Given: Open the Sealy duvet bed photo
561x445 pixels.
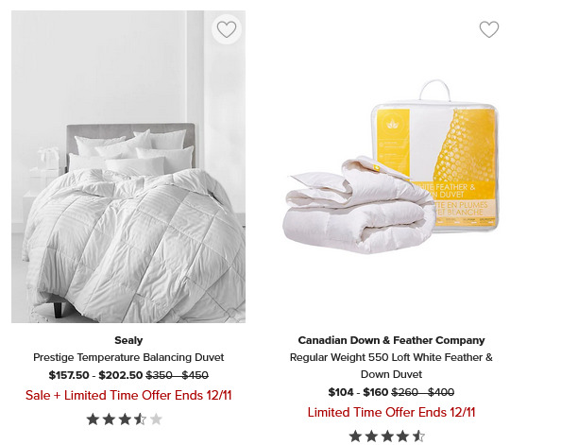Looking at the screenshot, I should (128, 166).
